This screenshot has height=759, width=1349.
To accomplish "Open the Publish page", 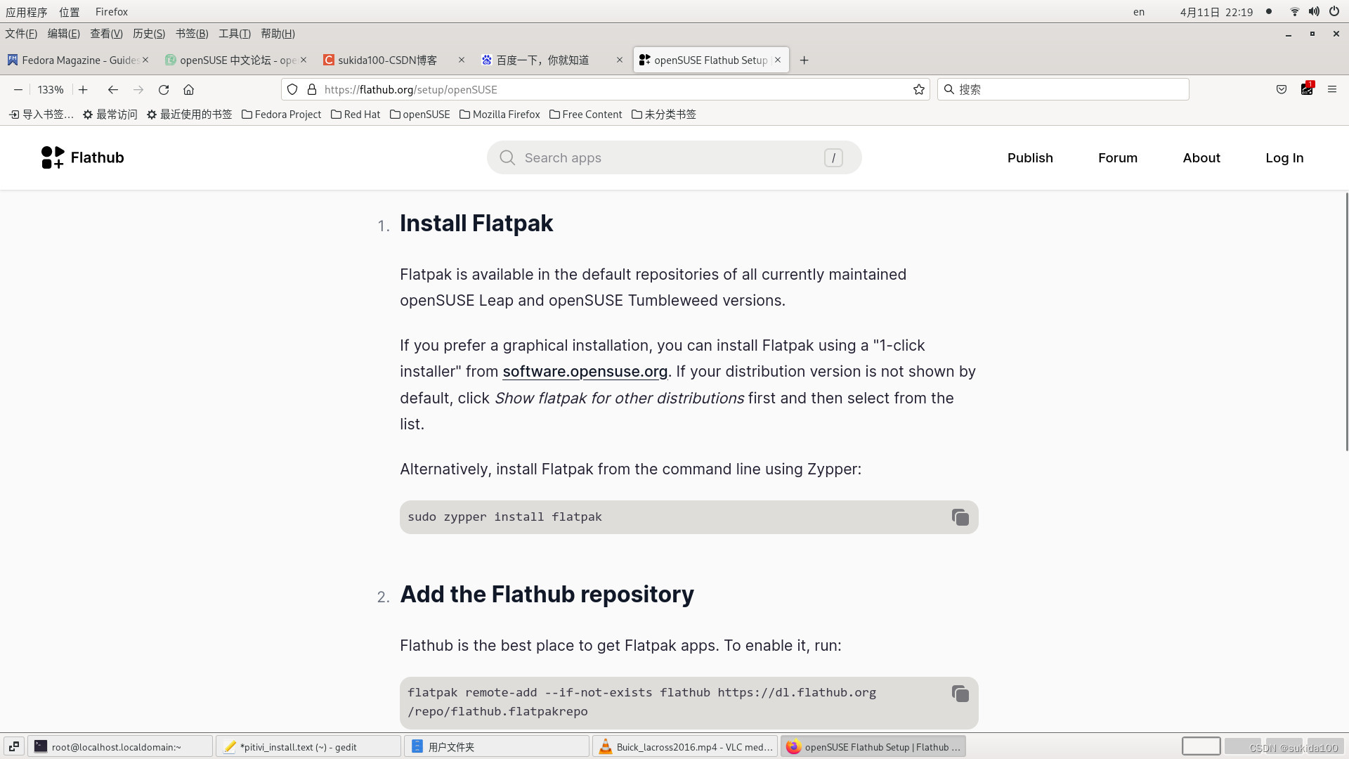I will pyautogui.click(x=1030, y=158).
